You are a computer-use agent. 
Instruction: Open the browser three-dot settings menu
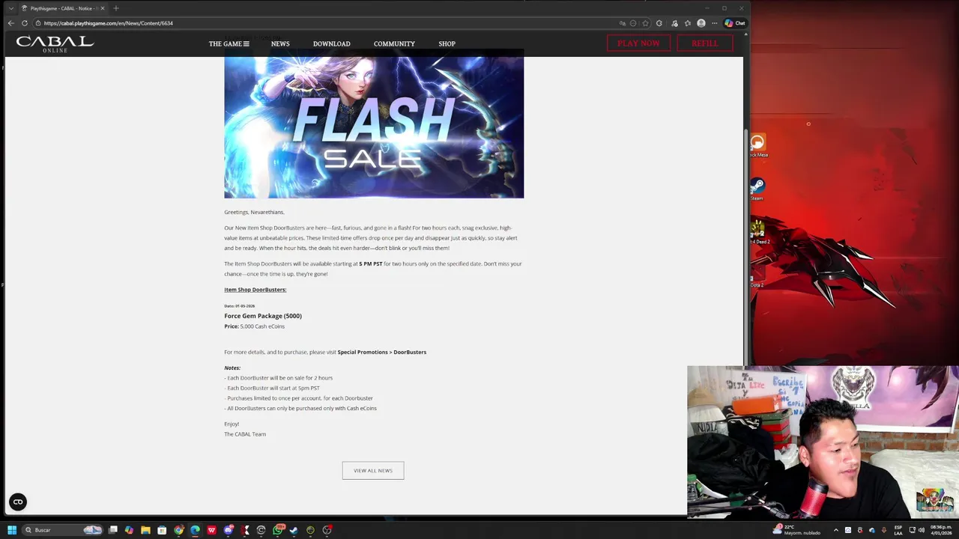click(714, 23)
